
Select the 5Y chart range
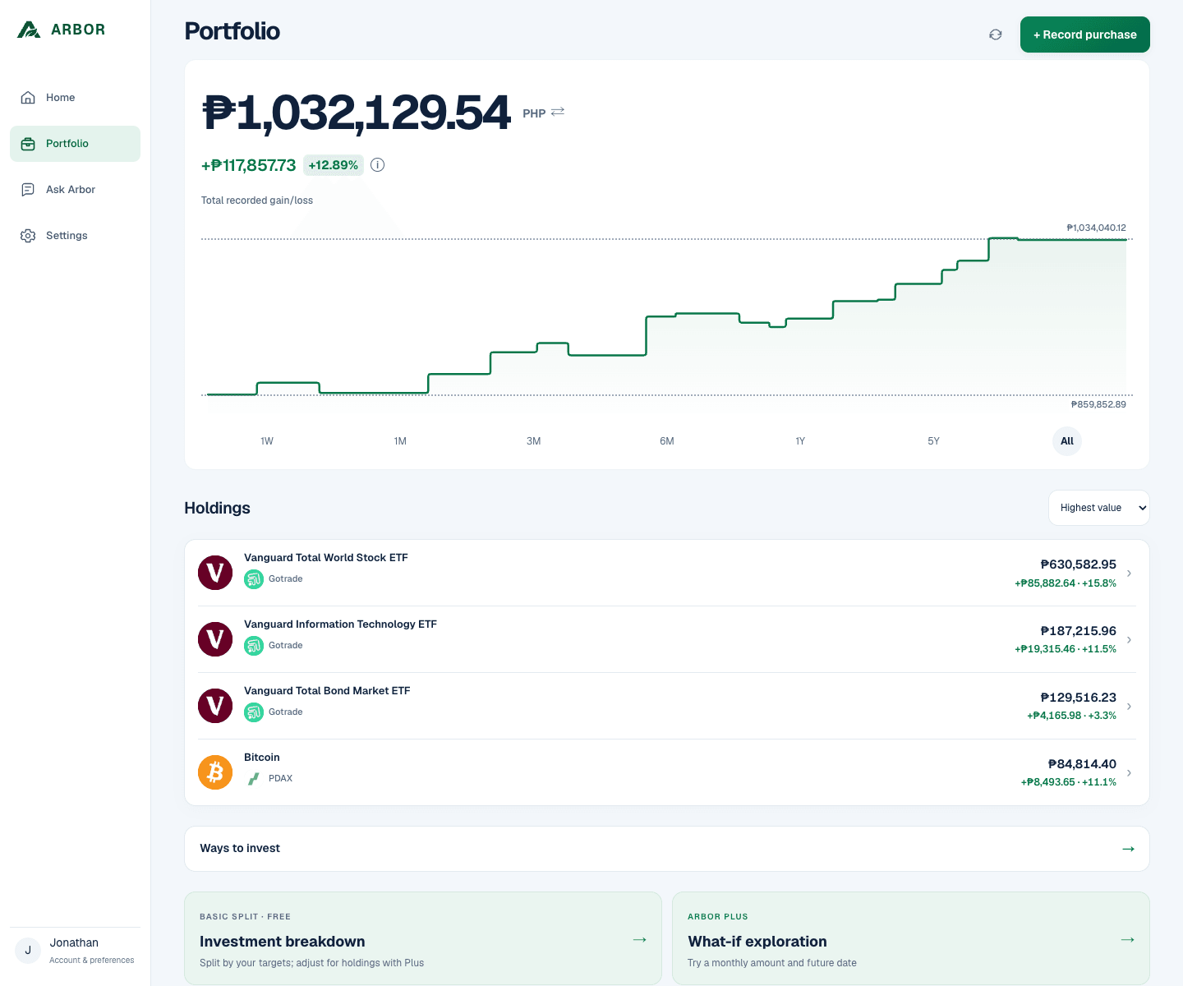[x=934, y=441]
